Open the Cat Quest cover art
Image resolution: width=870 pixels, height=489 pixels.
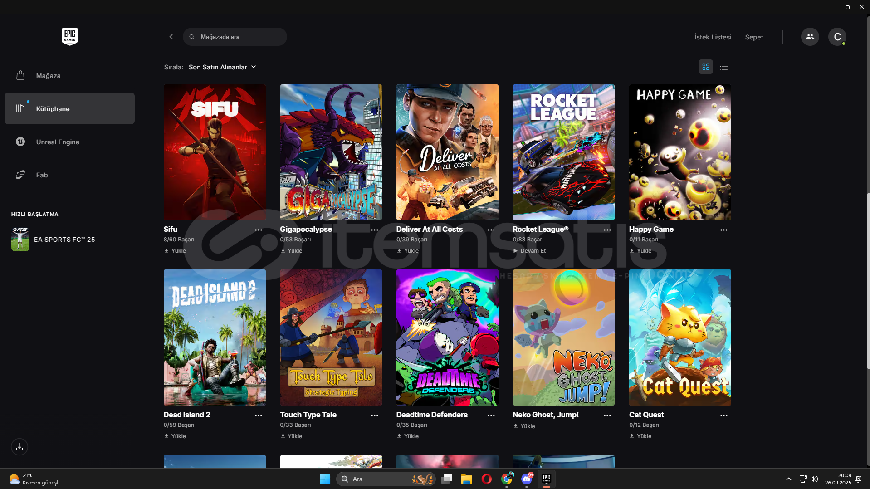click(680, 337)
